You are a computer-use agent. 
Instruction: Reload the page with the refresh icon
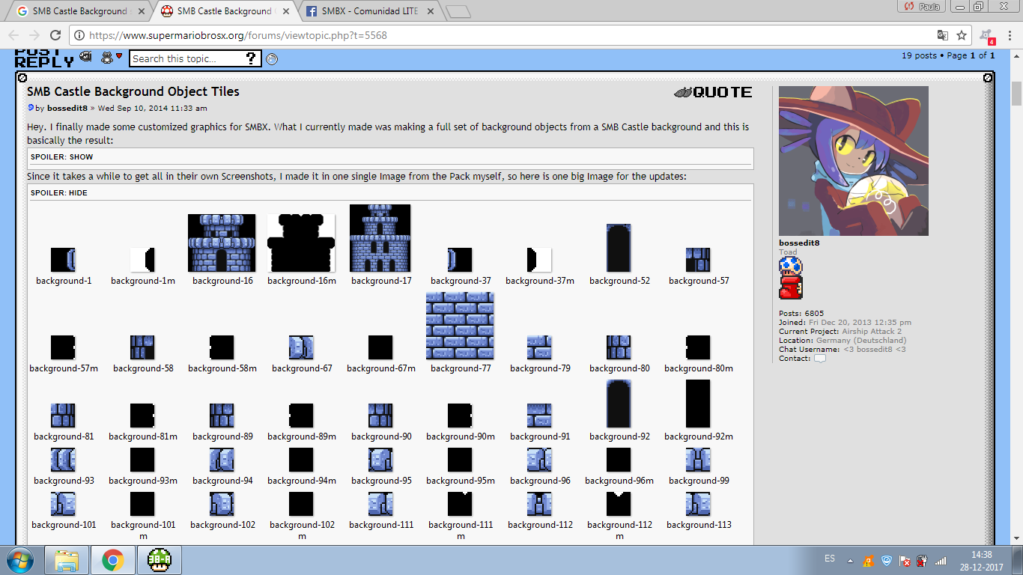coord(55,35)
